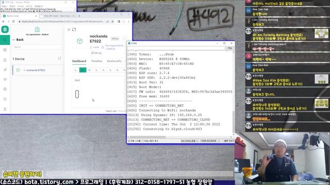Click the browser address bar URL

pos(62,22)
